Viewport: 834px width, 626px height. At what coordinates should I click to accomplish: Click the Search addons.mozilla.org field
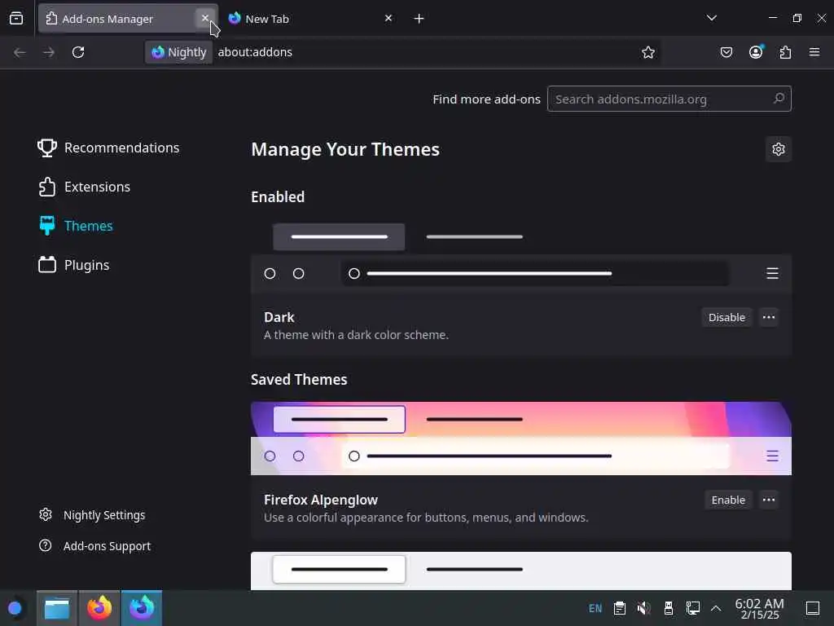coord(669,99)
